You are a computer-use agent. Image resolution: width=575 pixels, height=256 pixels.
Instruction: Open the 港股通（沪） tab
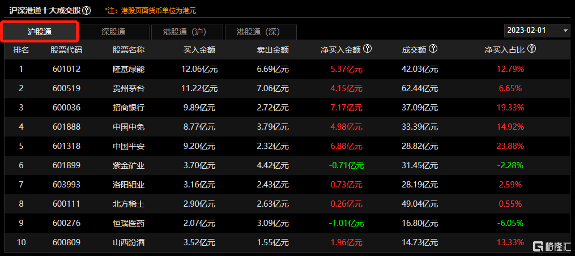click(x=187, y=32)
